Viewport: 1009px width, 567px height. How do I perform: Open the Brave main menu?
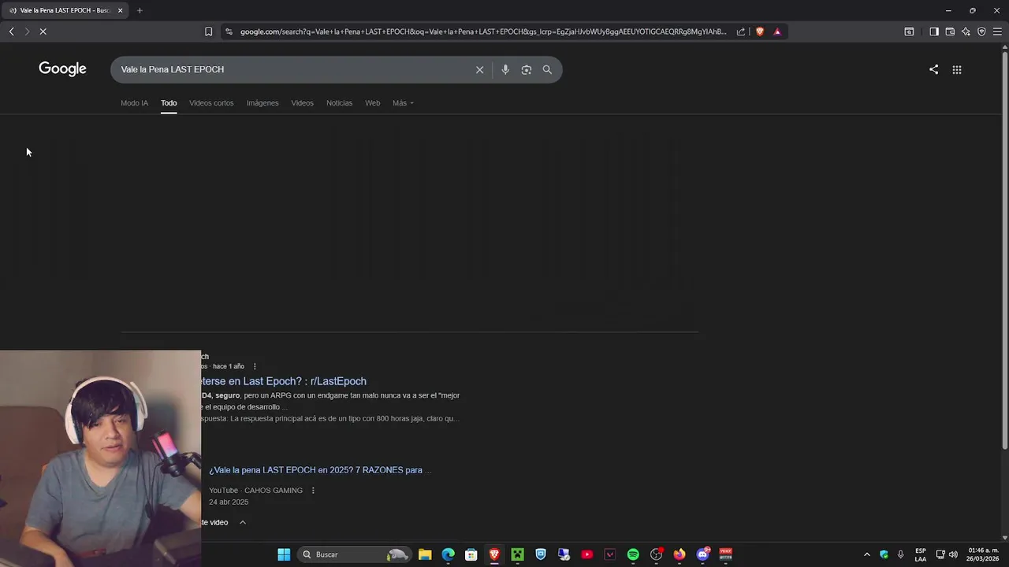coord(997,31)
